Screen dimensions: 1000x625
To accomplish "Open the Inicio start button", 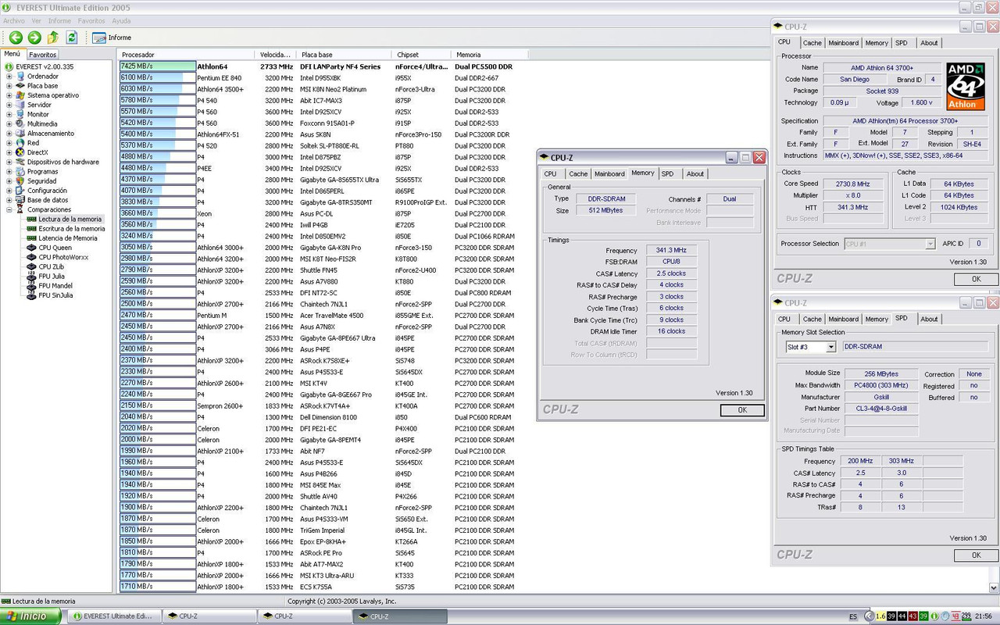I will 30,616.
